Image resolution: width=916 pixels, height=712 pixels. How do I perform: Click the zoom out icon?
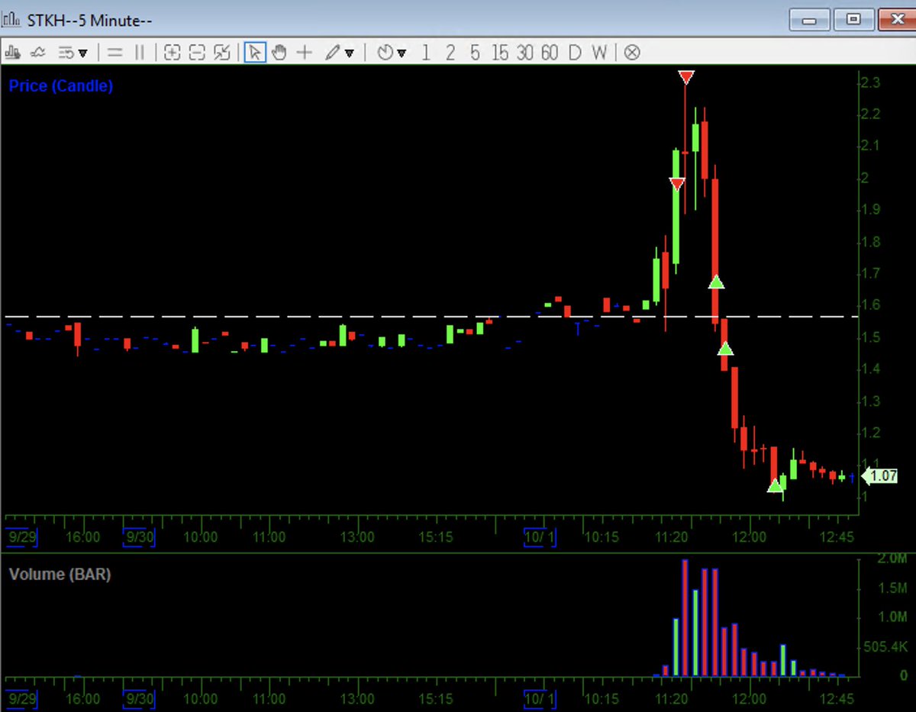coord(197,53)
